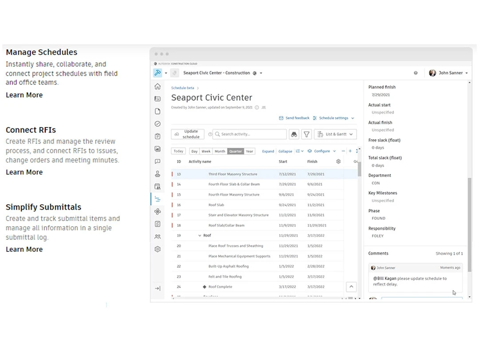Viewport: 479px width, 359px height.
Task: Open the Assets fan icon in sidebar
Action: [x=157, y=211]
